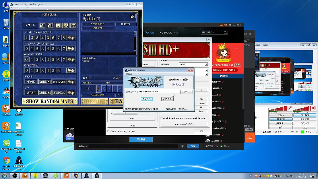Viewport: 318px width, 179px height.
Task: Select NORMAL monster strength beside WEAK
Action: tap(45, 93)
